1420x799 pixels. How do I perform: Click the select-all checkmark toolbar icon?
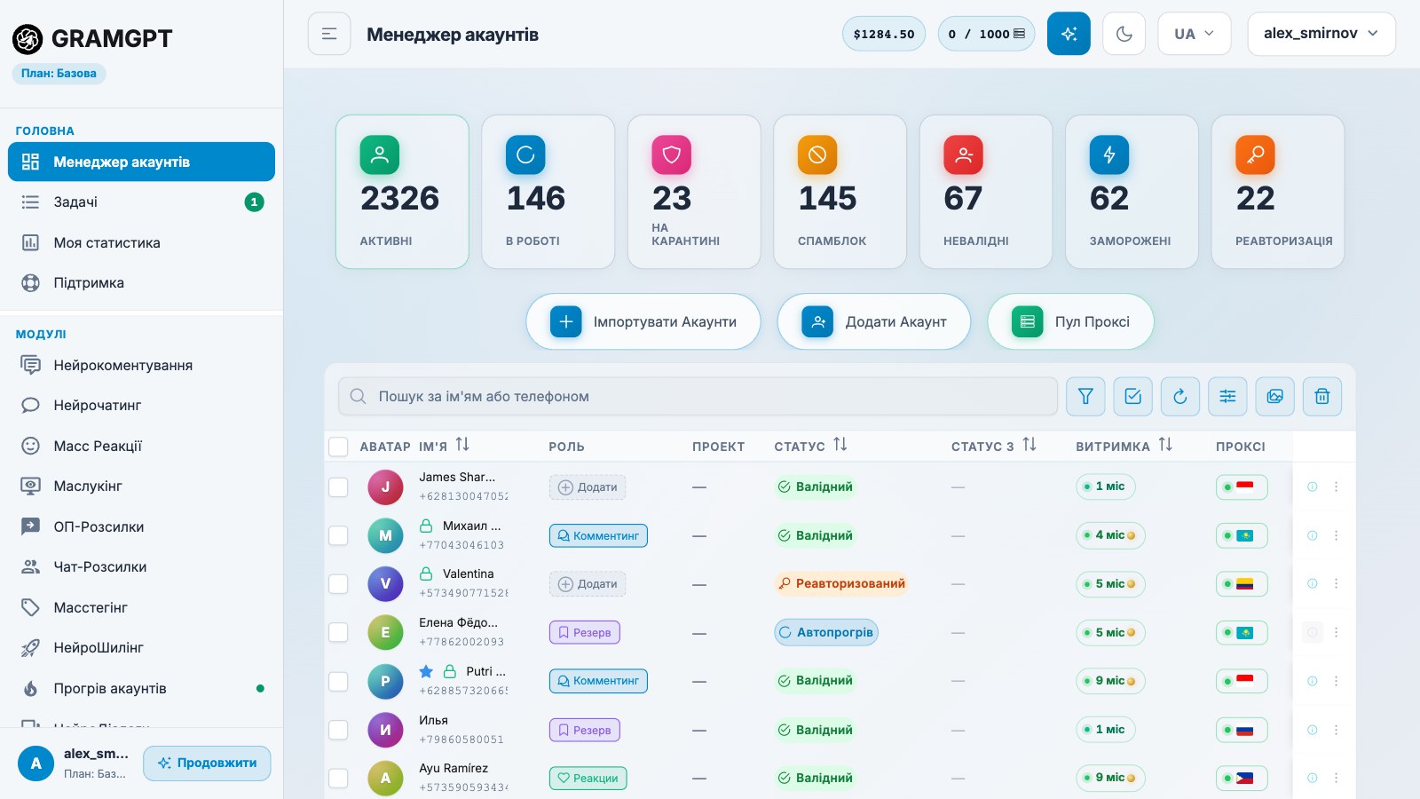tap(1132, 396)
